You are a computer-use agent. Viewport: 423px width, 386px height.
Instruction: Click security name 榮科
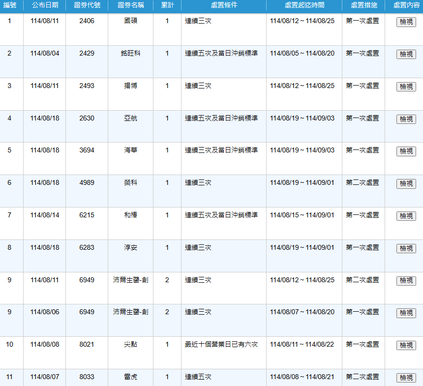[130, 182]
